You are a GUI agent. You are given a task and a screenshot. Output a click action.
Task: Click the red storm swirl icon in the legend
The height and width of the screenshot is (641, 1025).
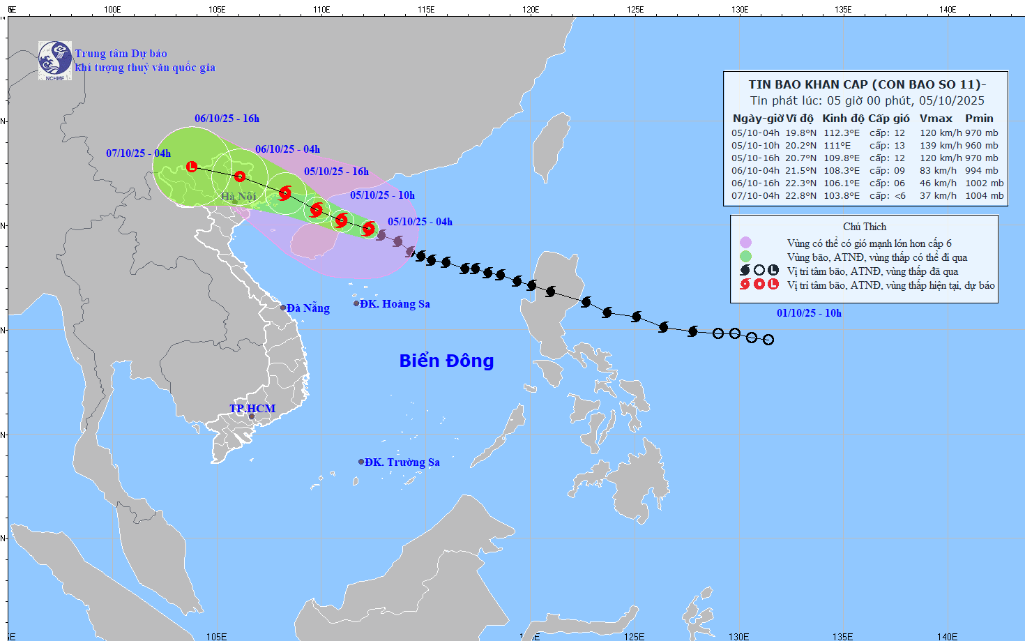tap(745, 285)
